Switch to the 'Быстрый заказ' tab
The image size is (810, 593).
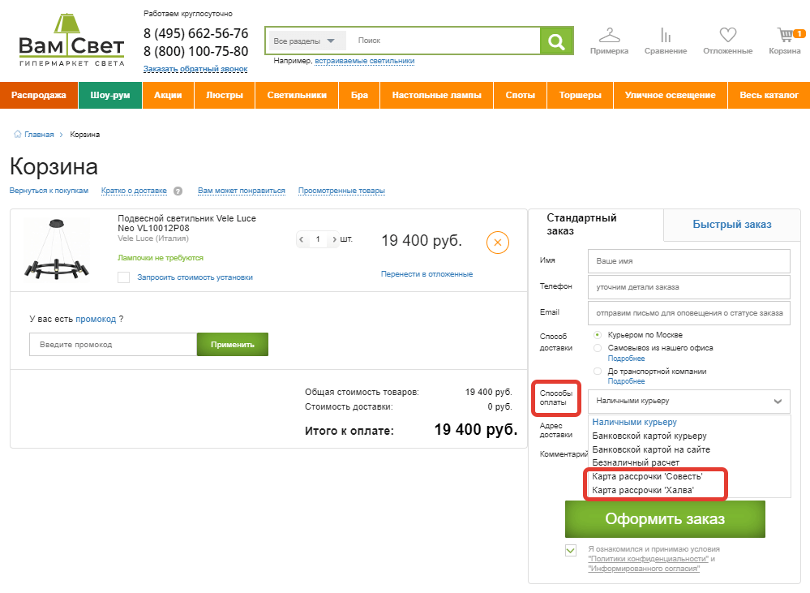731,225
